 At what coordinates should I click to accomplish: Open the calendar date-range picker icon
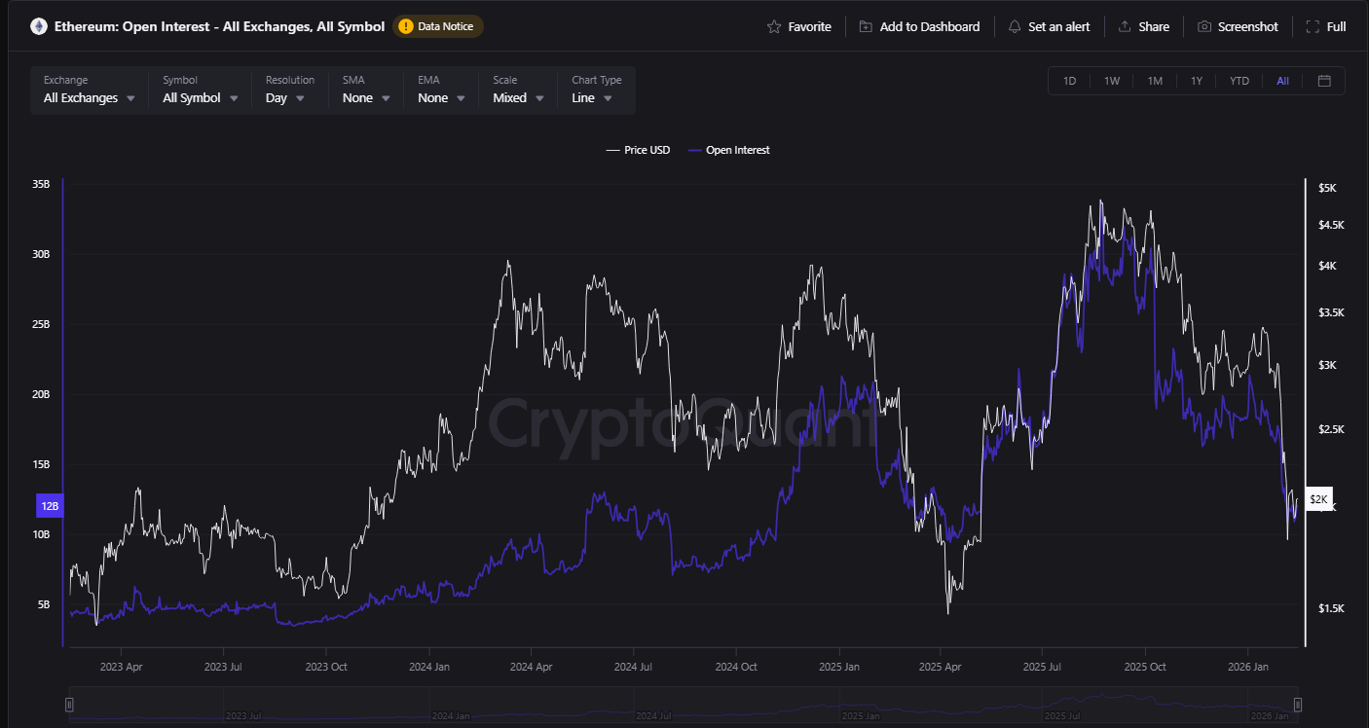point(1324,81)
